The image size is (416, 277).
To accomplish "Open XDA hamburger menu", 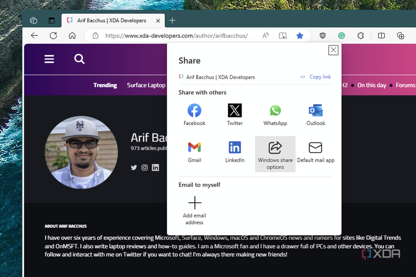I will coord(49,59).
